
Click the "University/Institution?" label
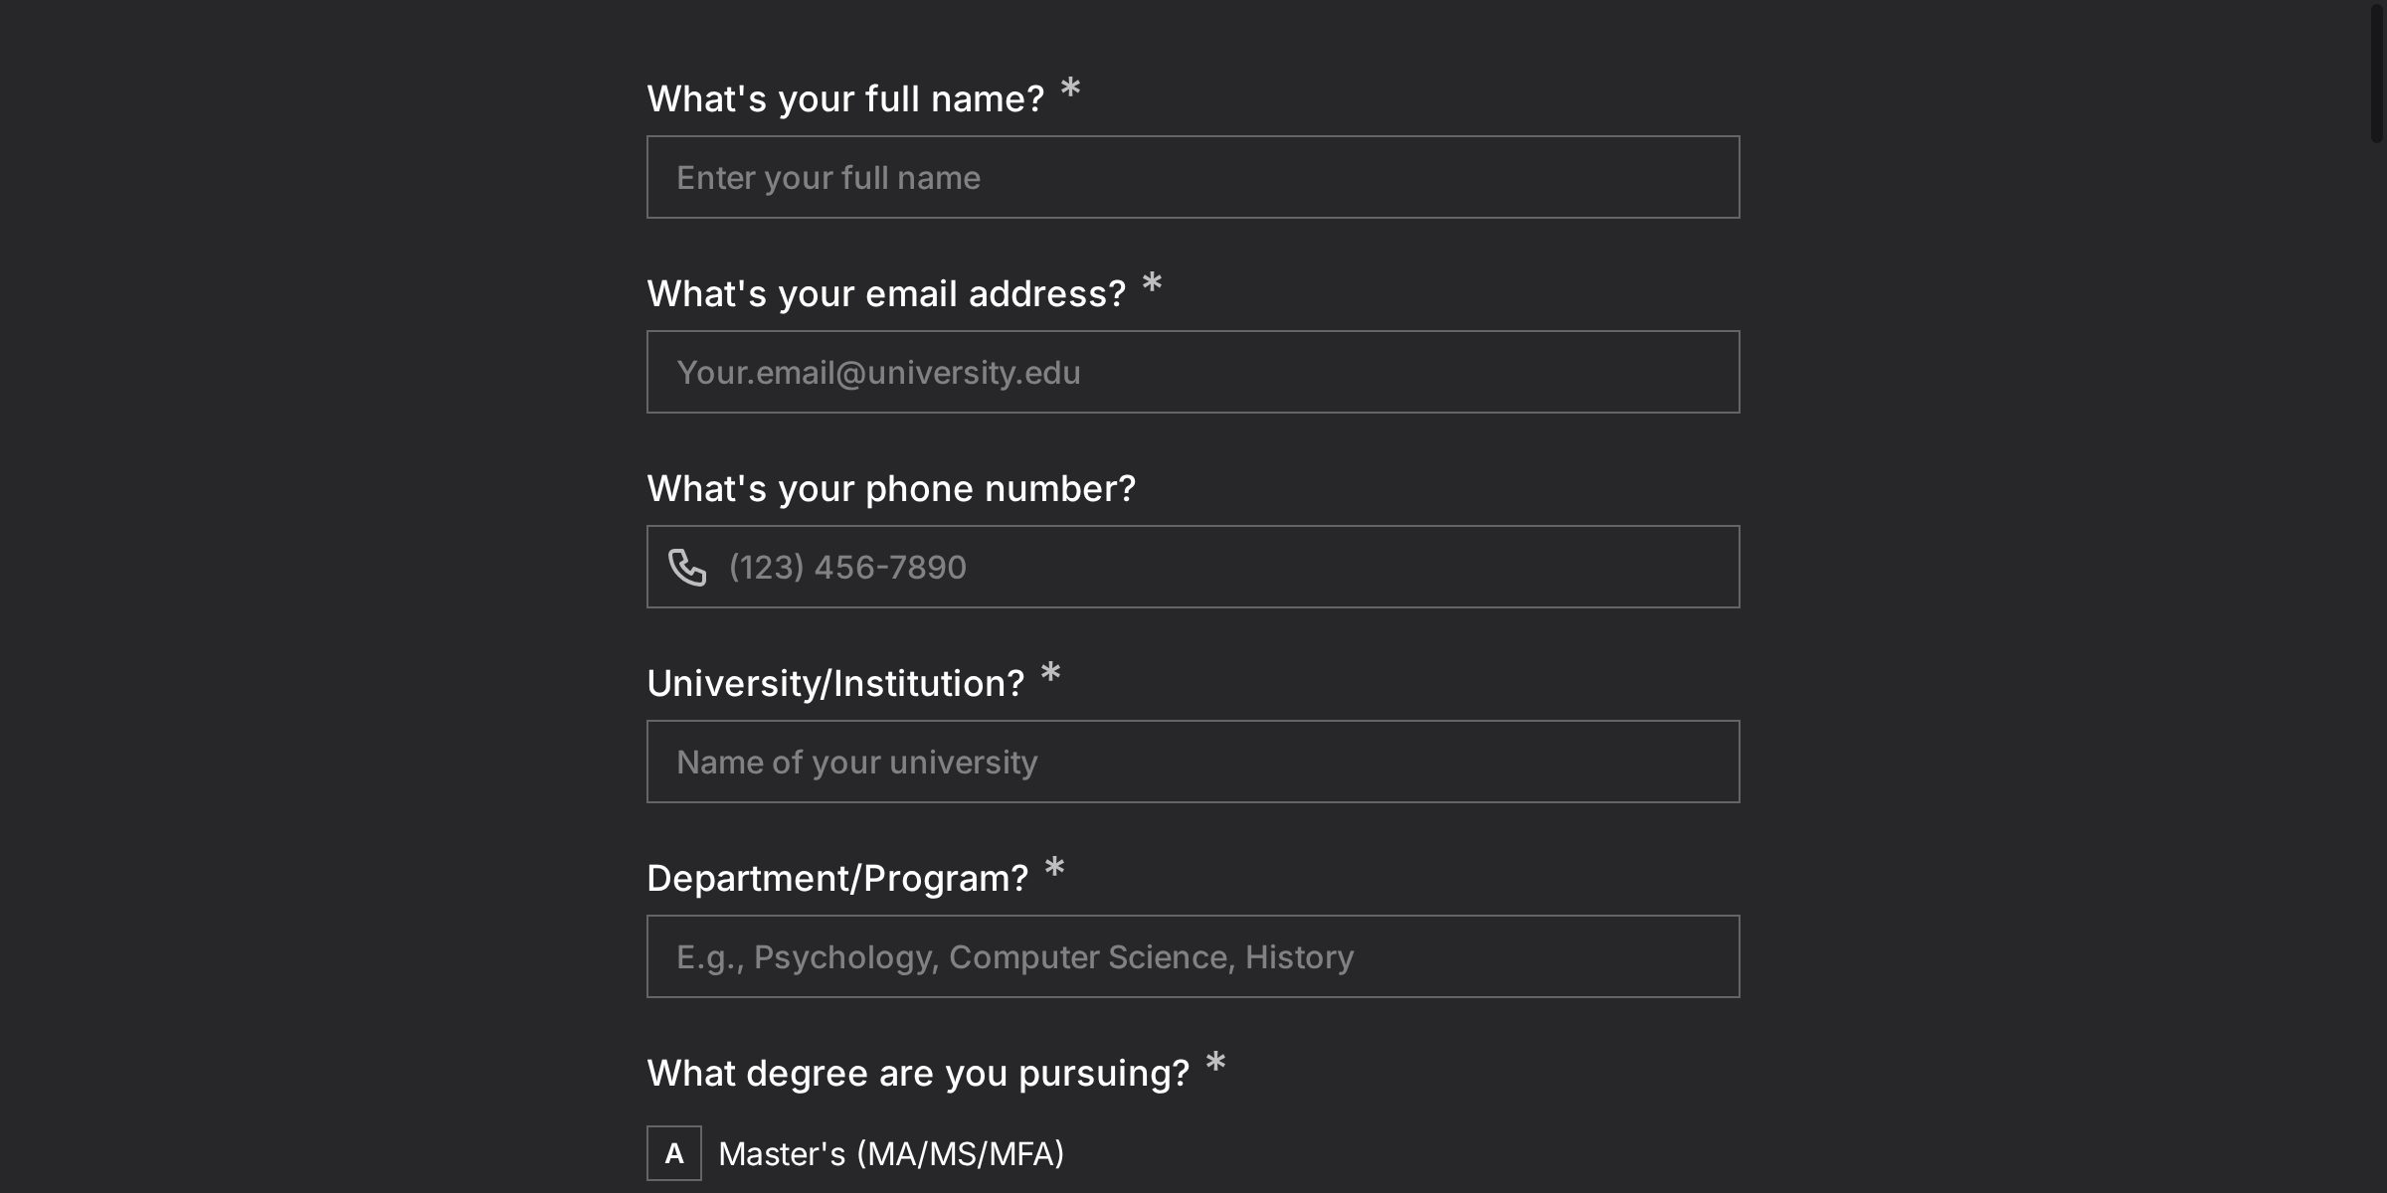tap(835, 683)
